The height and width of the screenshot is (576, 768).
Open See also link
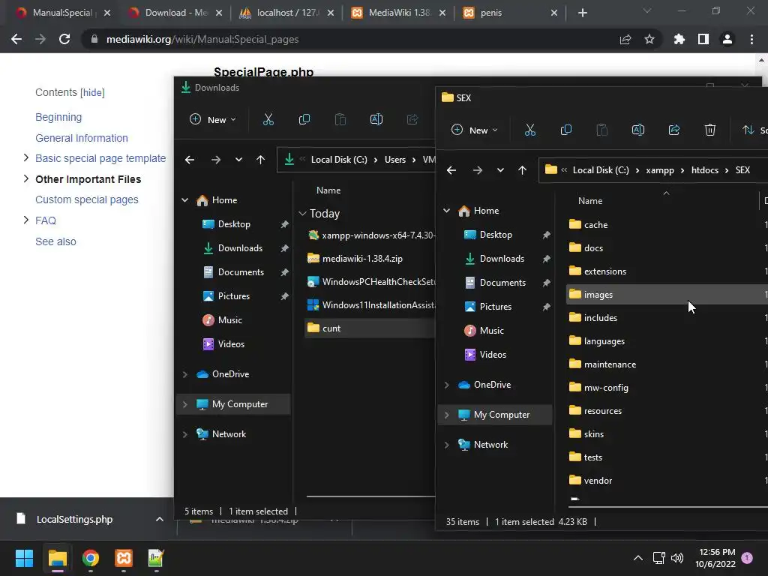click(x=55, y=241)
